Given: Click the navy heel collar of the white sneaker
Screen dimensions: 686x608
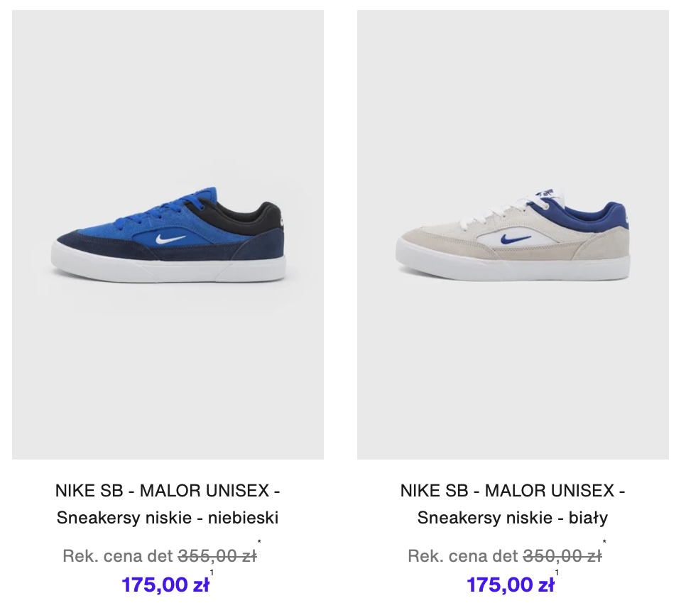Looking at the screenshot, I should pyautogui.click(x=604, y=216).
